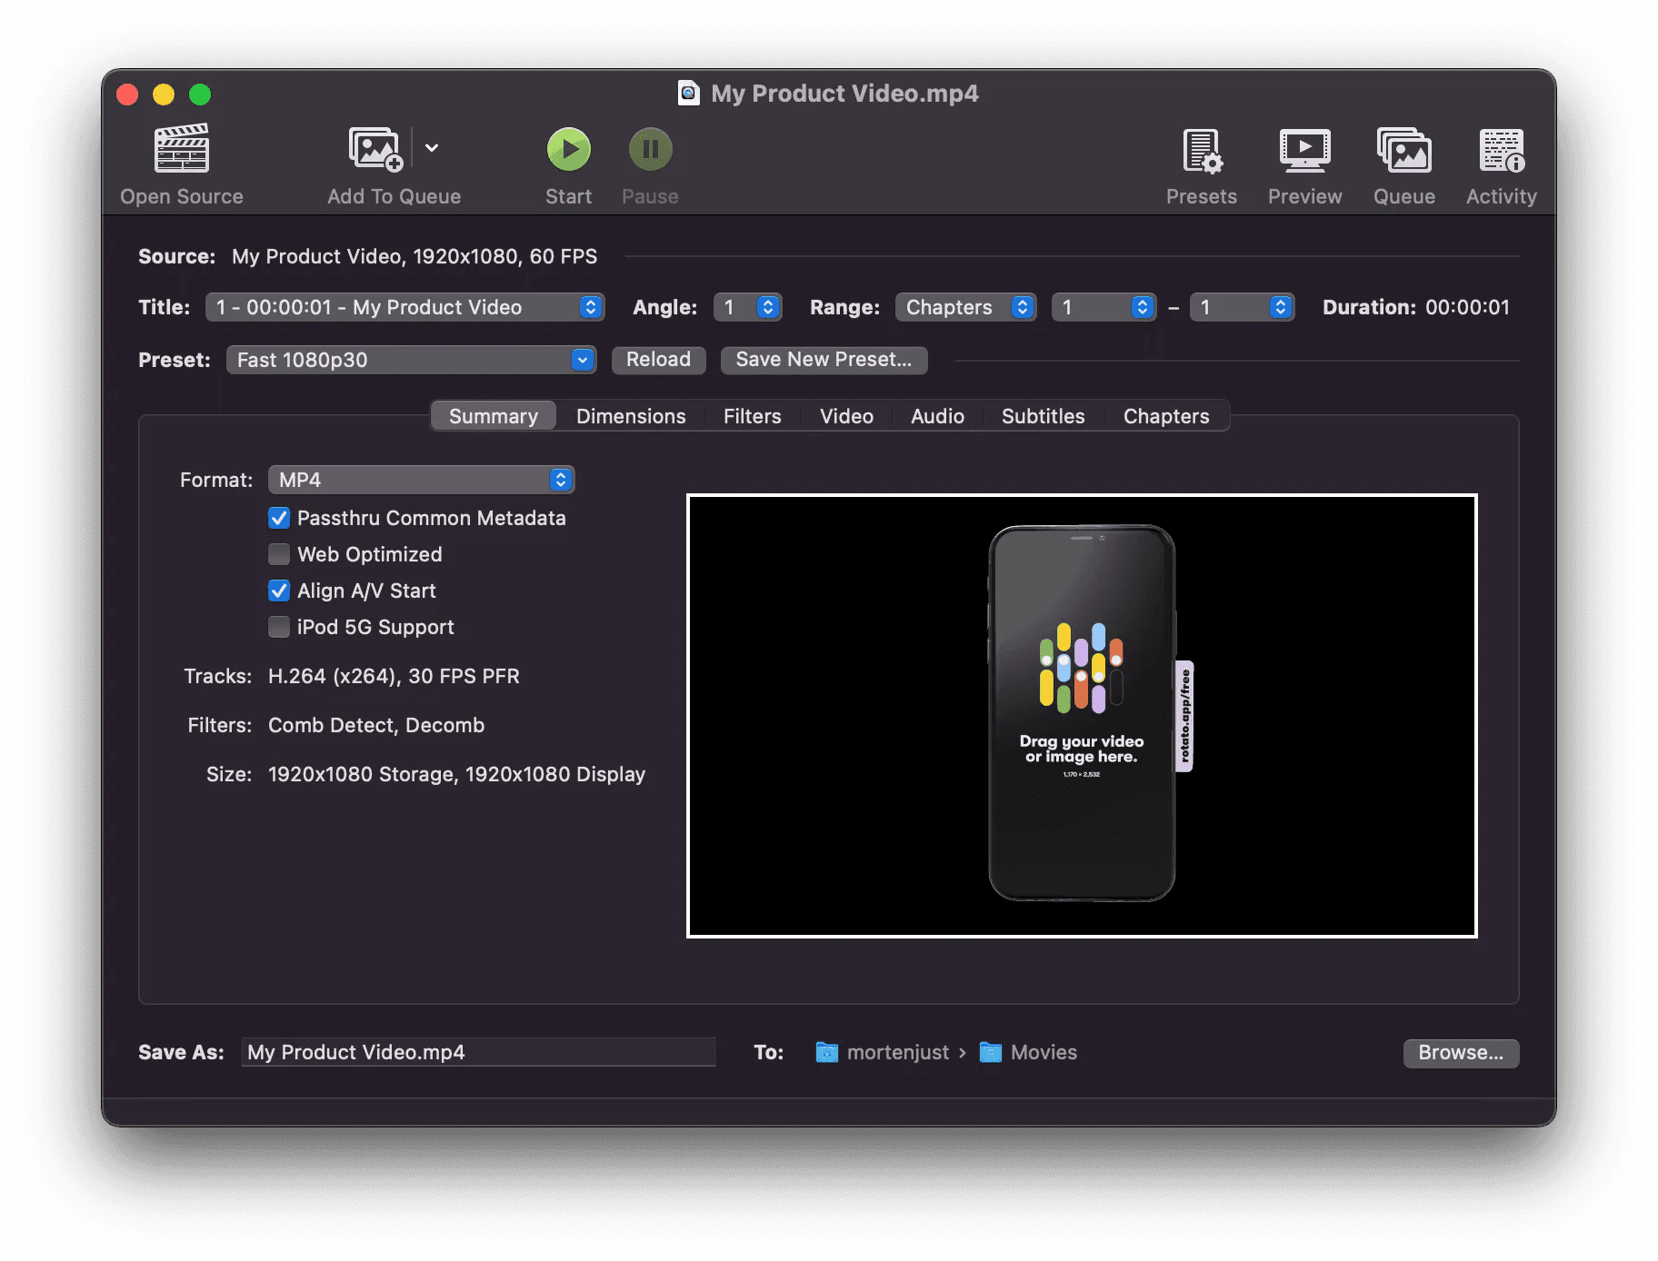Click Browse to change the save destination
Viewport: 1658px width, 1261px height.
click(x=1460, y=1053)
